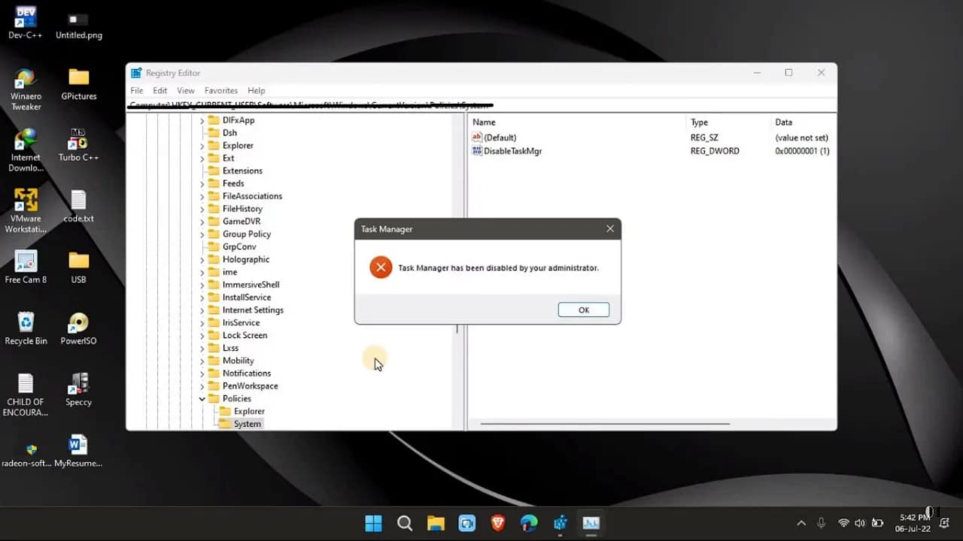Click the Registry Editor title bar icon
This screenshot has width=963, height=541.
[x=135, y=72]
